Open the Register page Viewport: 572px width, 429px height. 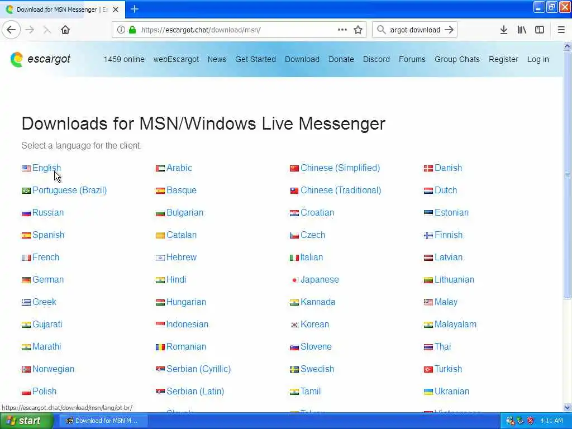click(503, 59)
